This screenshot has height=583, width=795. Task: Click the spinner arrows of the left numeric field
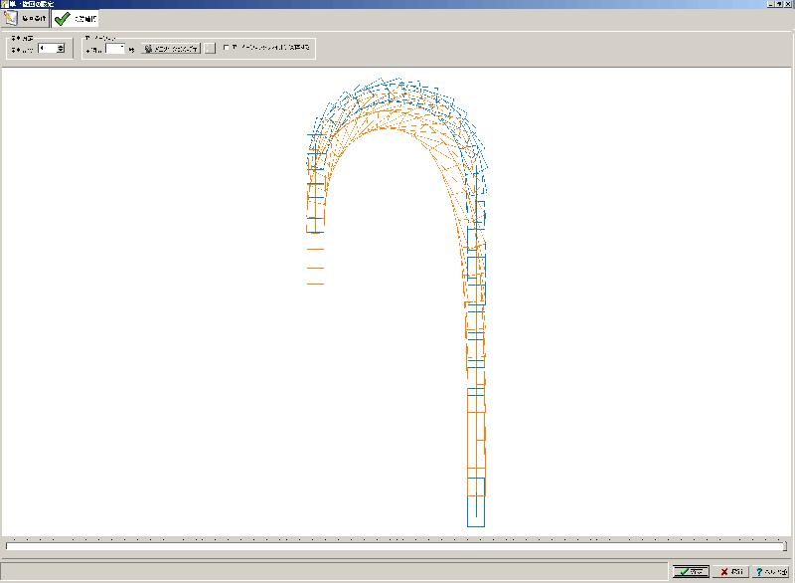pos(61,49)
